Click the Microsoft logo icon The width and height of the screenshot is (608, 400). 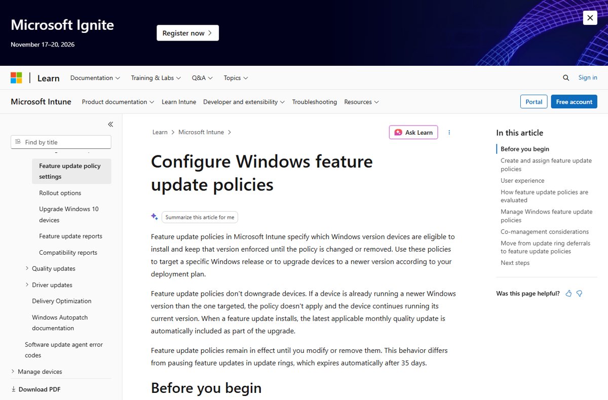pyautogui.click(x=16, y=78)
